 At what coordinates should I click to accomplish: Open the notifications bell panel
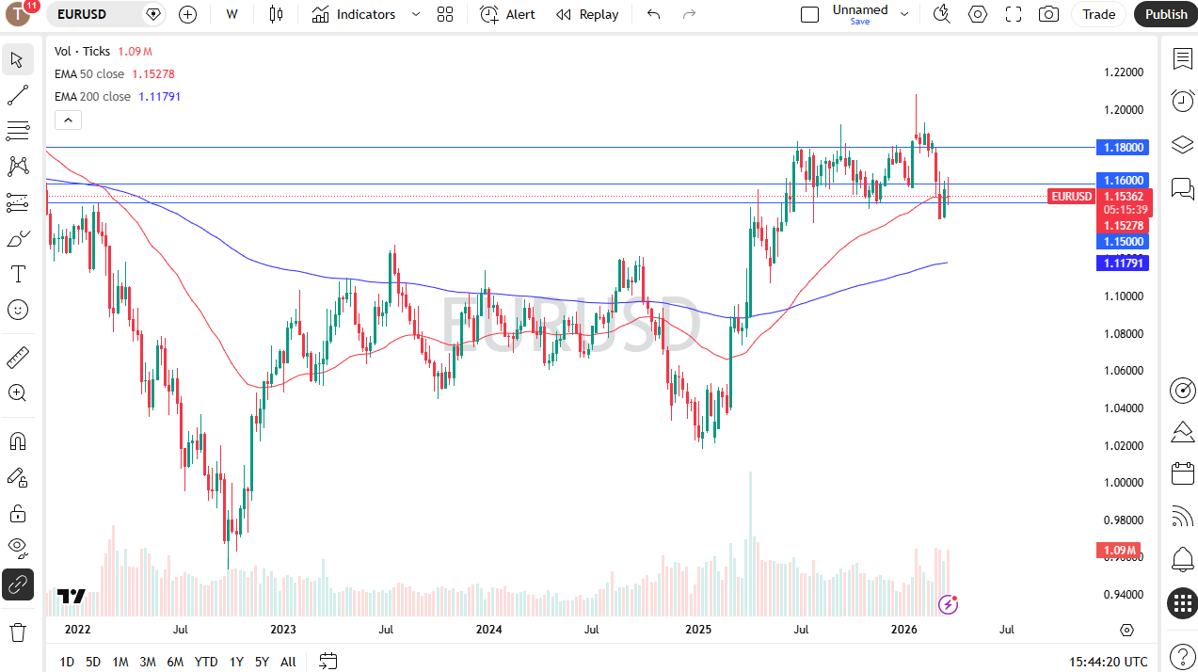click(1182, 560)
